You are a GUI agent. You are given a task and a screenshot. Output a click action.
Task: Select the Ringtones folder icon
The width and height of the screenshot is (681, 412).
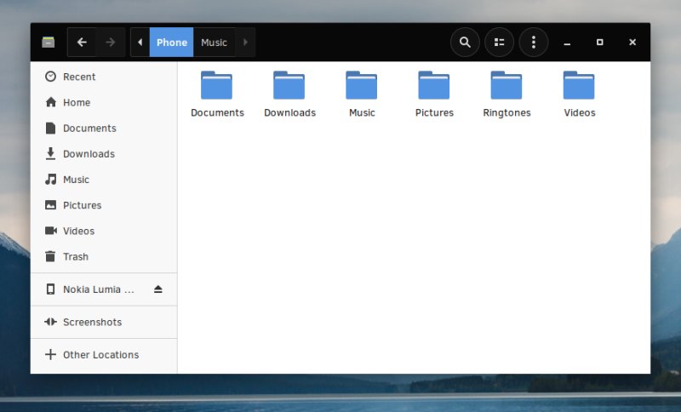506,86
